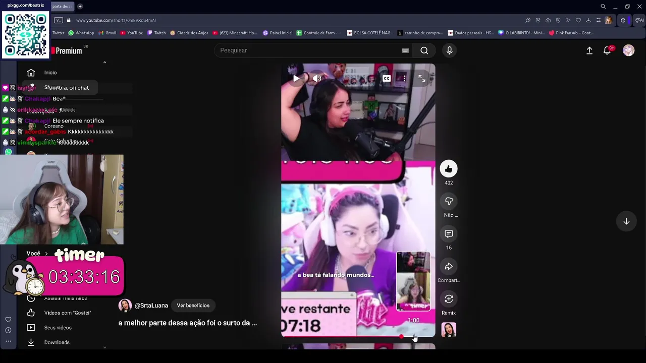Open Pink Fansub bookmark
The image size is (646, 363).
coord(571,33)
